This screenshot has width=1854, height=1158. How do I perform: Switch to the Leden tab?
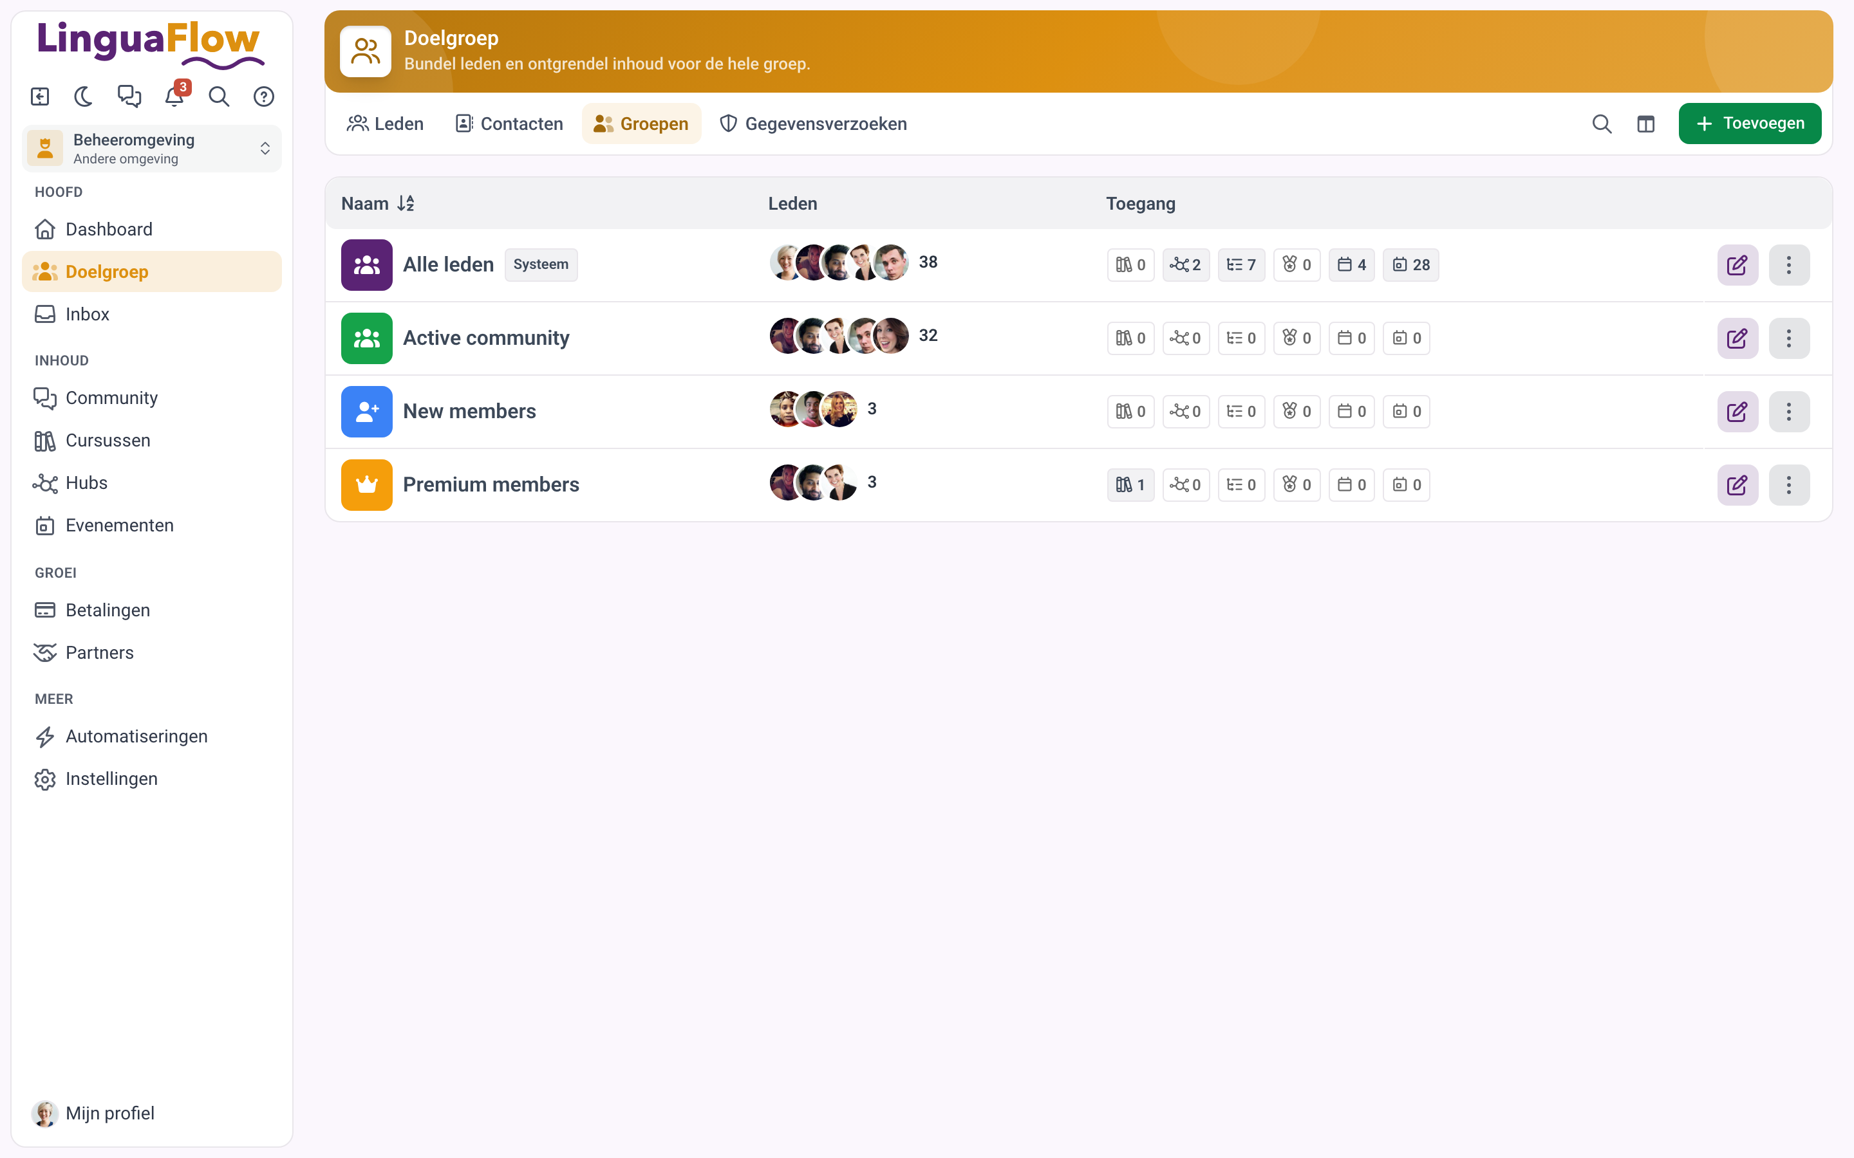(384, 124)
